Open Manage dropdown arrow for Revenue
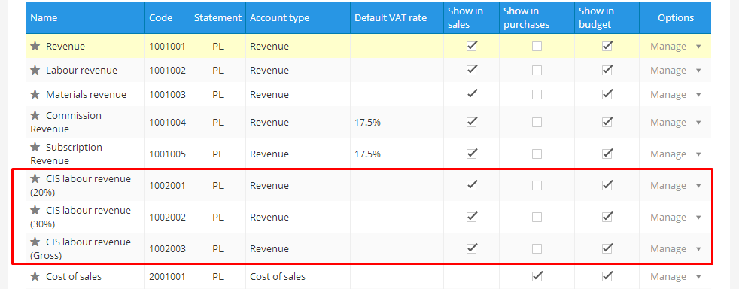The height and width of the screenshot is (289, 739). (698, 47)
